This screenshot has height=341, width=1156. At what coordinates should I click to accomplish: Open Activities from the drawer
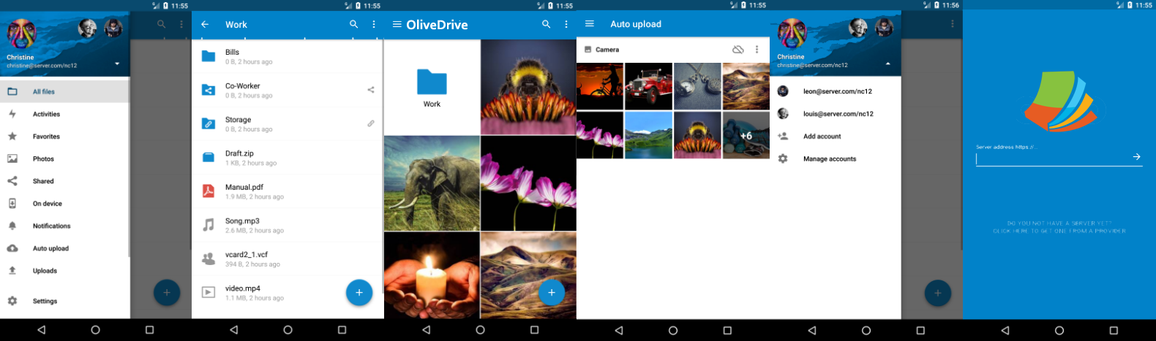(64, 114)
